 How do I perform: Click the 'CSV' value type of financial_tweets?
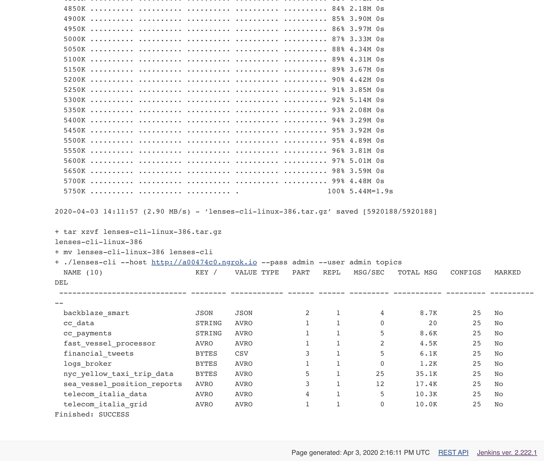click(x=242, y=354)
